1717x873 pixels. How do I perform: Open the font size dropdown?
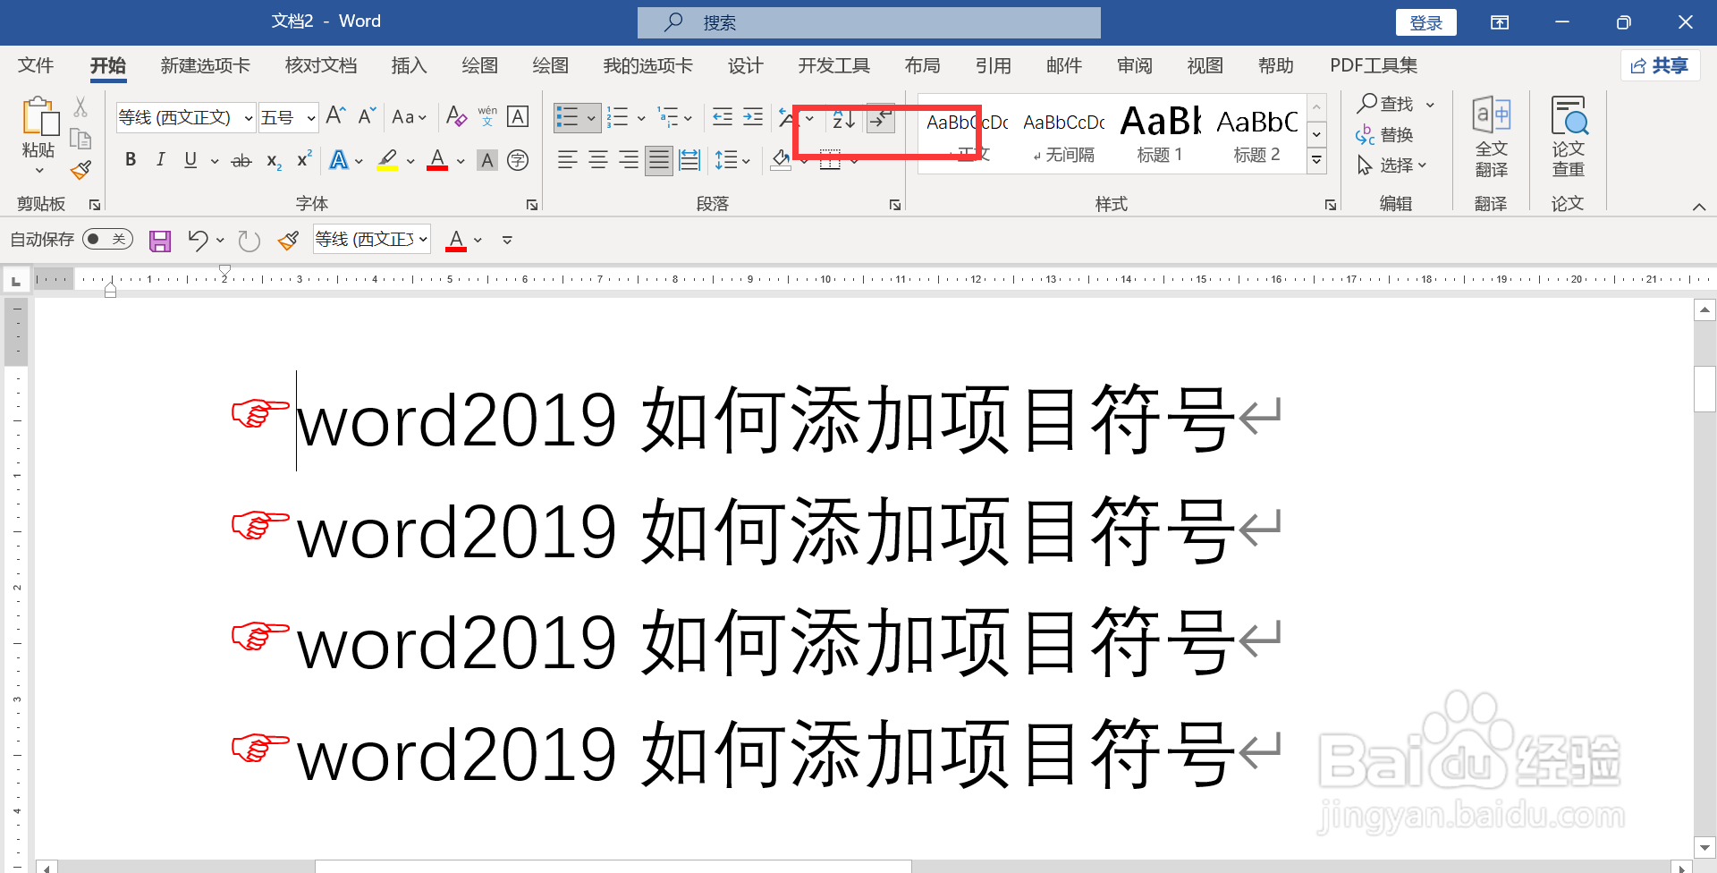coord(310,118)
